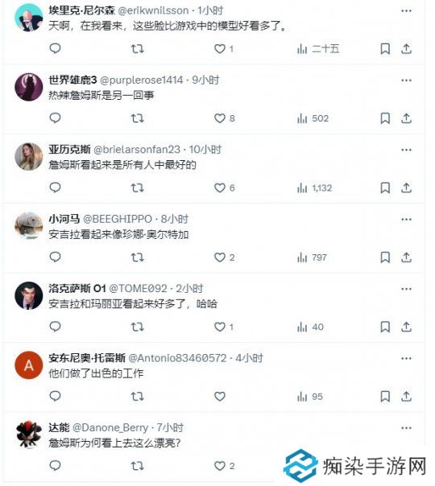
Task: Open the @purplerose1414 profile link
Action: pos(142,80)
